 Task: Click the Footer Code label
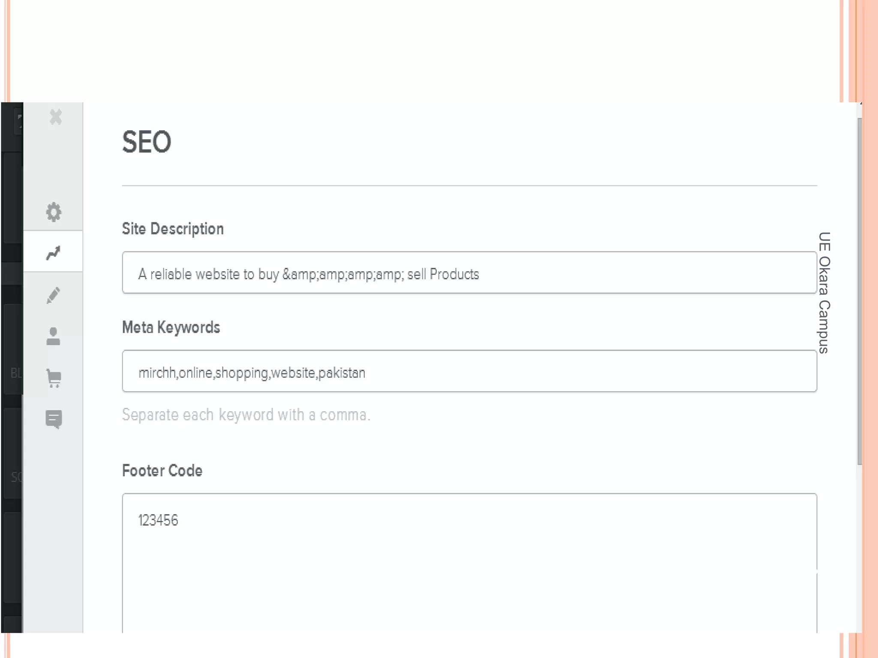(162, 470)
